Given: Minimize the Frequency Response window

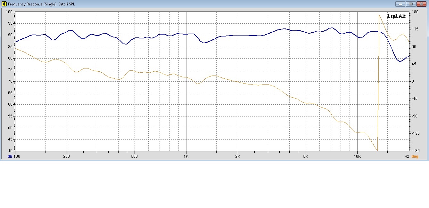Looking at the screenshot, I should click(400, 4).
